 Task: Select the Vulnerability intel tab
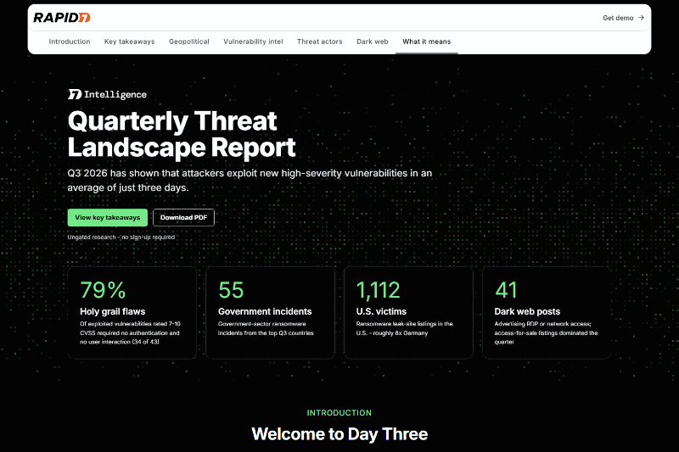point(253,42)
